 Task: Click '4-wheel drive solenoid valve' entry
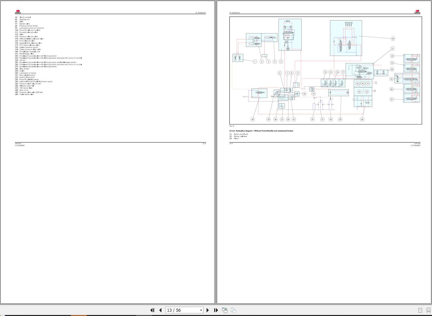click(31, 43)
